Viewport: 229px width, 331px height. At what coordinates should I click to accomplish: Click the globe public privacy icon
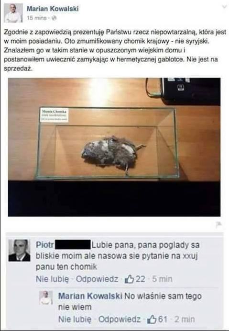pyautogui.click(x=54, y=18)
